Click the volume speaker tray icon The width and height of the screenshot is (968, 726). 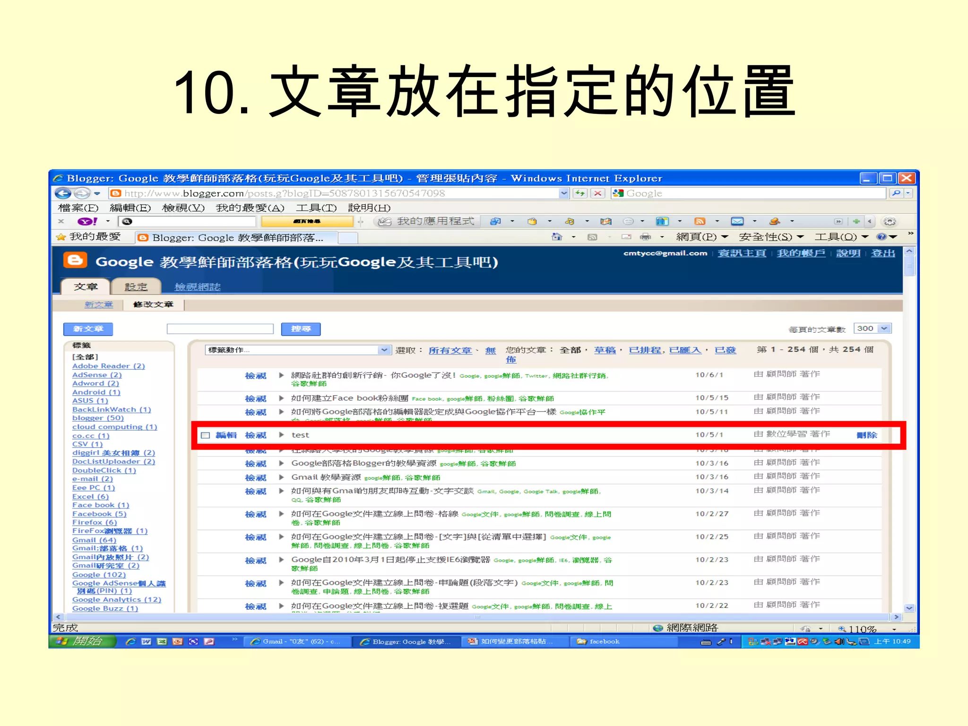[839, 641]
